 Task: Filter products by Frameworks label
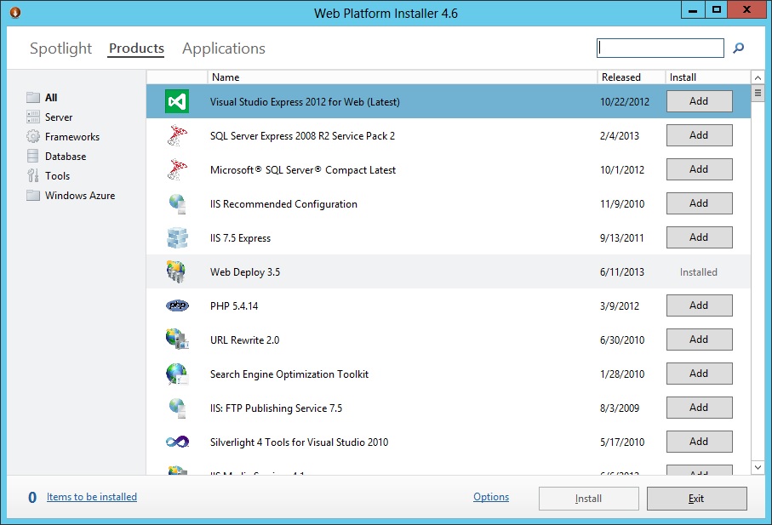pyautogui.click(x=72, y=137)
